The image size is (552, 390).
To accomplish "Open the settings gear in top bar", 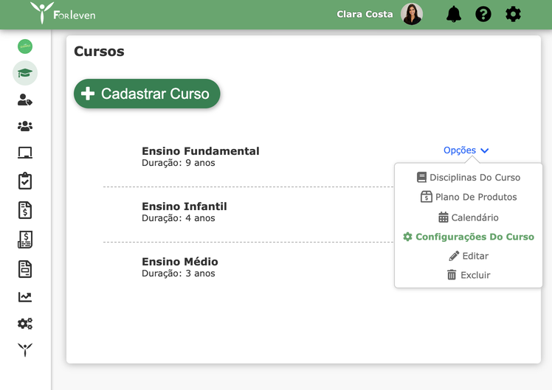I will coord(513,15).
